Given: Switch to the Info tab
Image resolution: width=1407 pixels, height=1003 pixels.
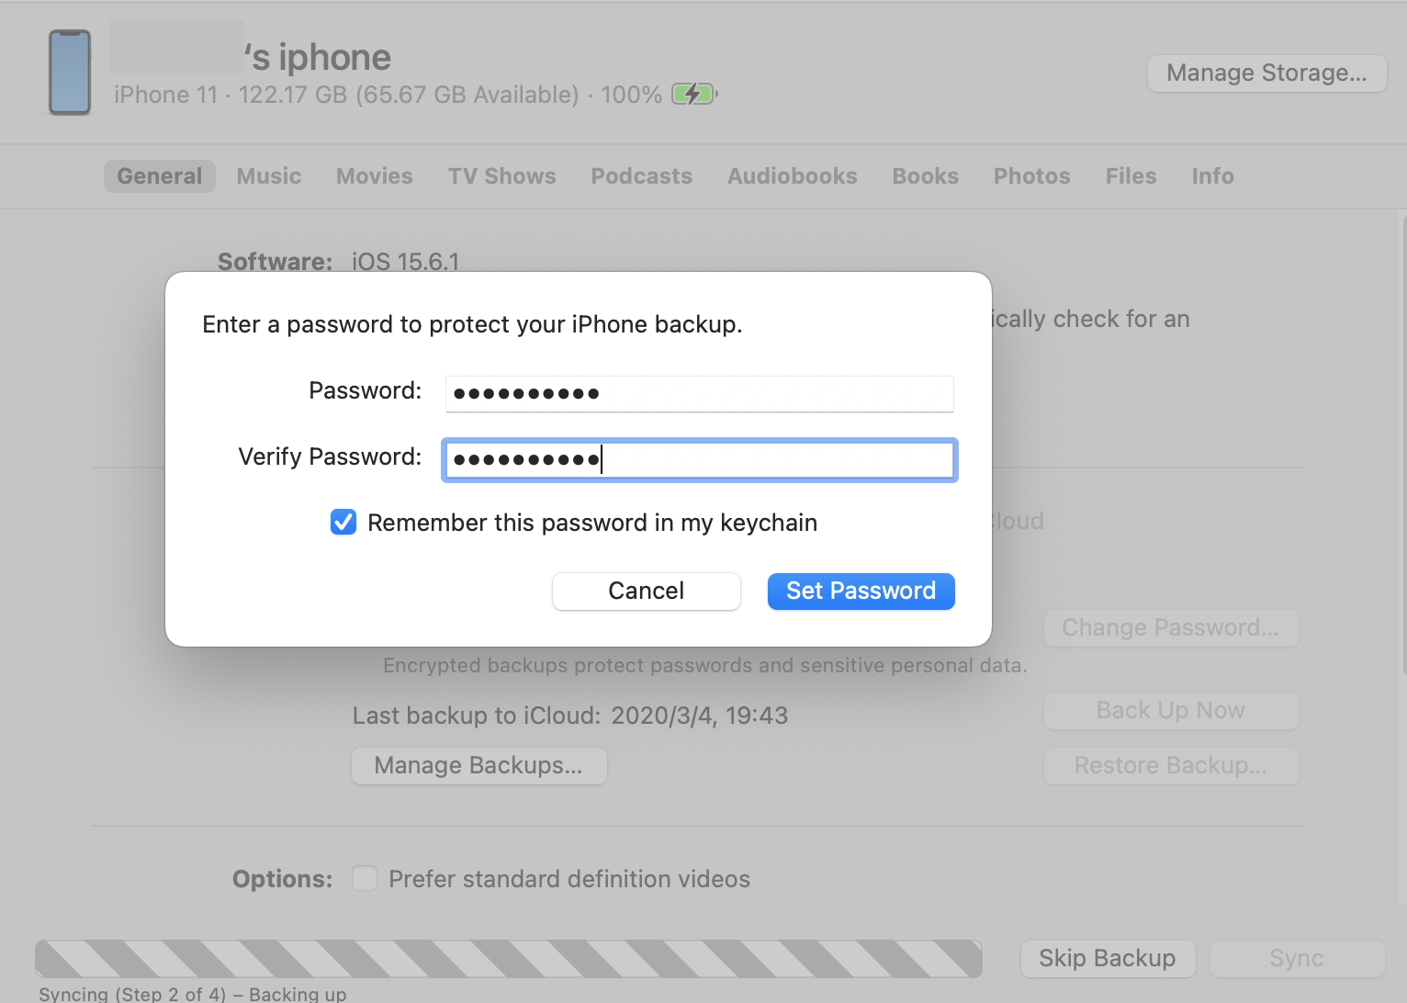Looking at the screenshot, I should tap(1212, 176).
